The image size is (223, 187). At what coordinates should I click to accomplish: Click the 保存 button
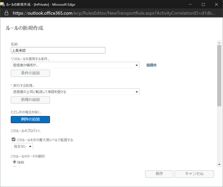(159, 174)
